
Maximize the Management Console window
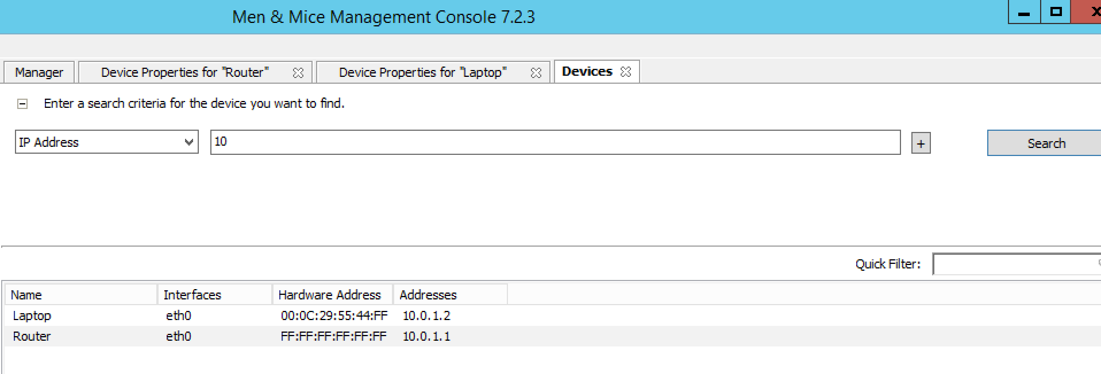[1056, 12]
